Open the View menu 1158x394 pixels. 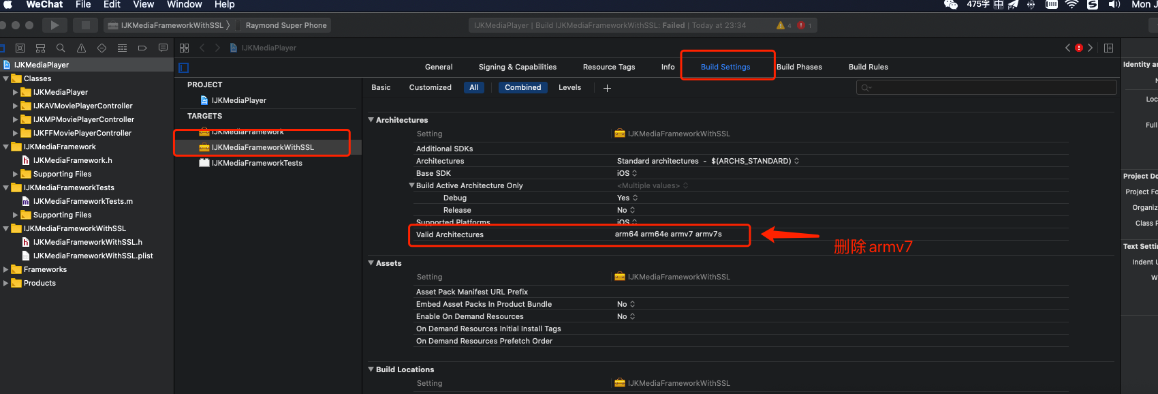click(x=143, y=5)
